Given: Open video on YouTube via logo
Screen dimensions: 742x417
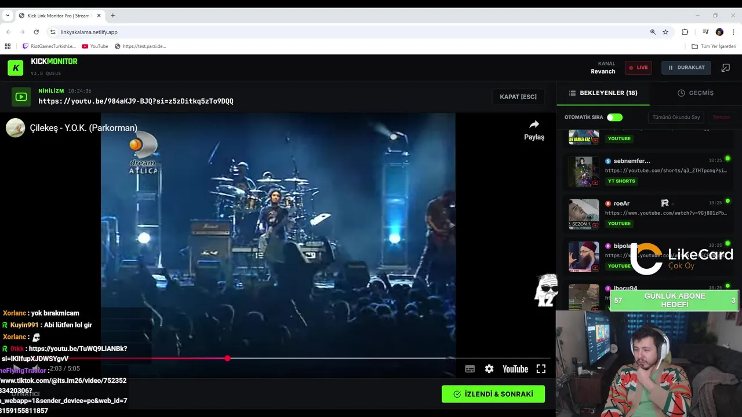Looking at the screenshot, I should tap(515, 369).
